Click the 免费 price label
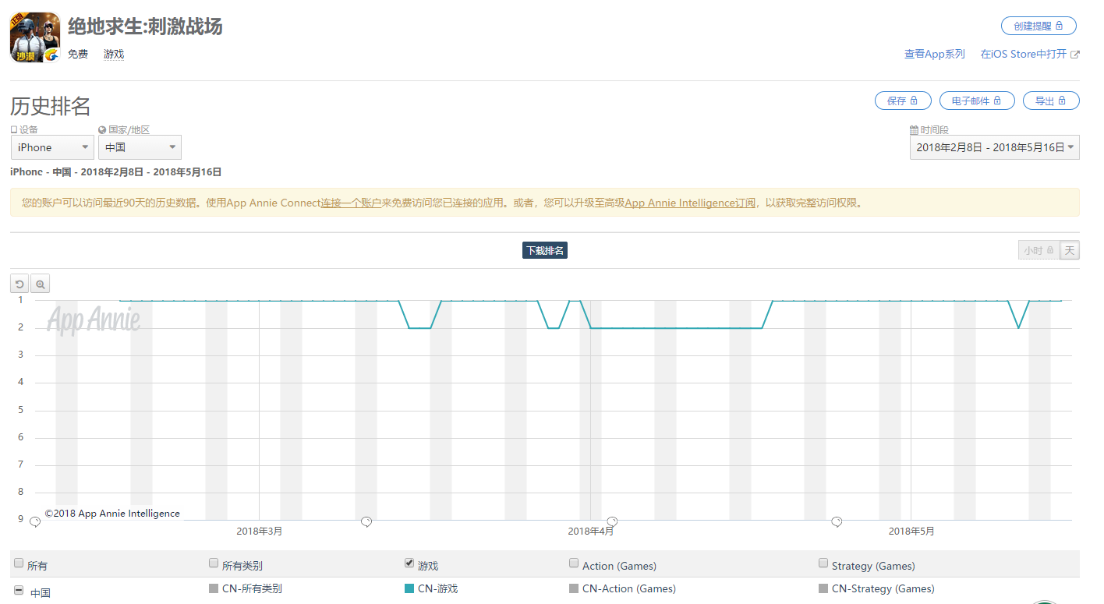This screenshot has height=604, width=1104. pyautogui.click(x=78, y=55)
